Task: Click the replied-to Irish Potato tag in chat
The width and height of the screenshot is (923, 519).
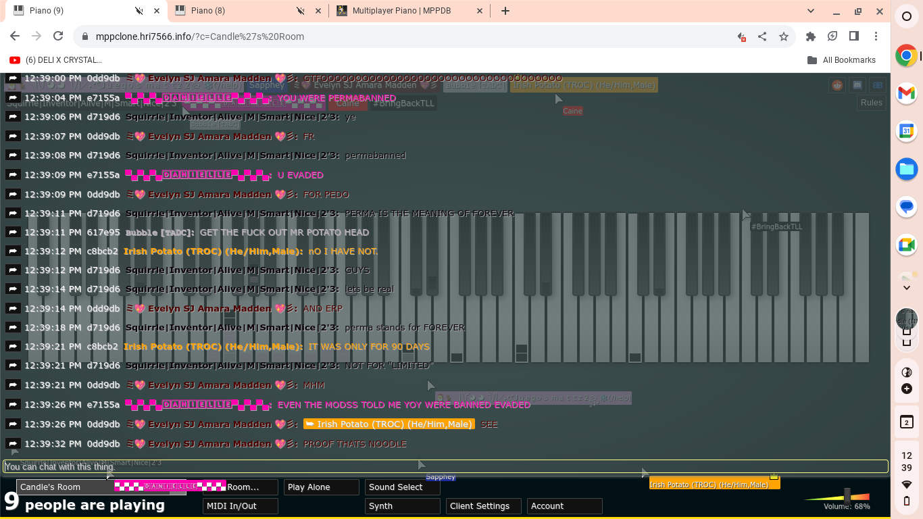Action: click(389, 424)
